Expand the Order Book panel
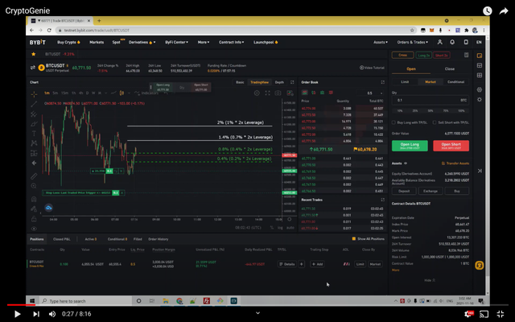This screenshot has height=322, width=515. click(383, 82)
